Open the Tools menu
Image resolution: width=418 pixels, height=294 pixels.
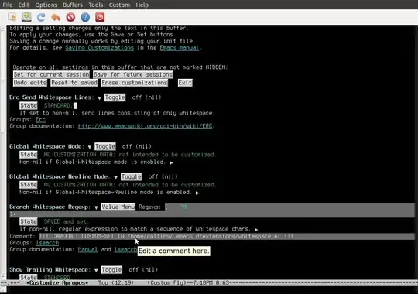pos(96,5)
